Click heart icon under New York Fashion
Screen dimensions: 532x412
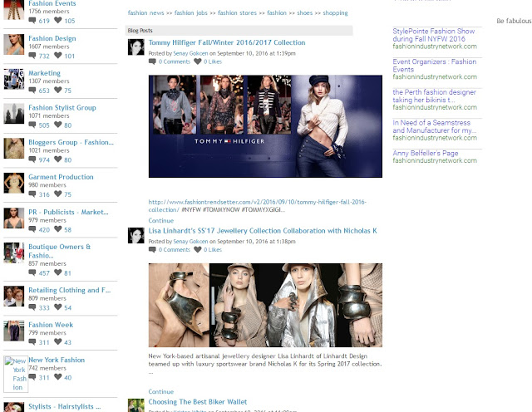[58, 377]
